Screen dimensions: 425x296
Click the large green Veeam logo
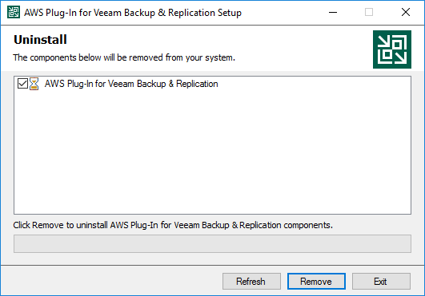pos(392,49)
